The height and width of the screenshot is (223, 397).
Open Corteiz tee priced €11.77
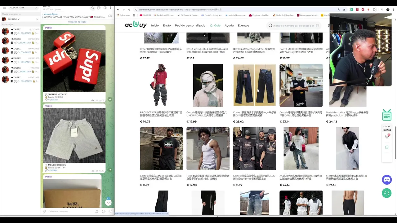click(254, 149)
